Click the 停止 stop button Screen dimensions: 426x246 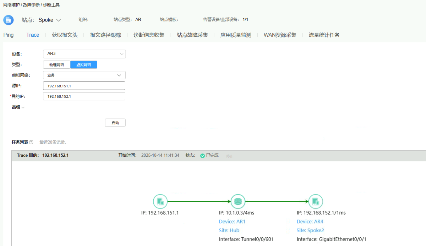[x=230, y=156]
